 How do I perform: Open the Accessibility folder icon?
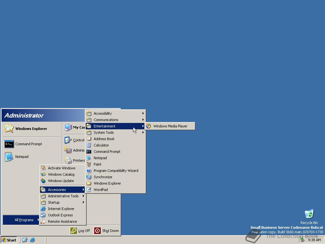(89, 113)
